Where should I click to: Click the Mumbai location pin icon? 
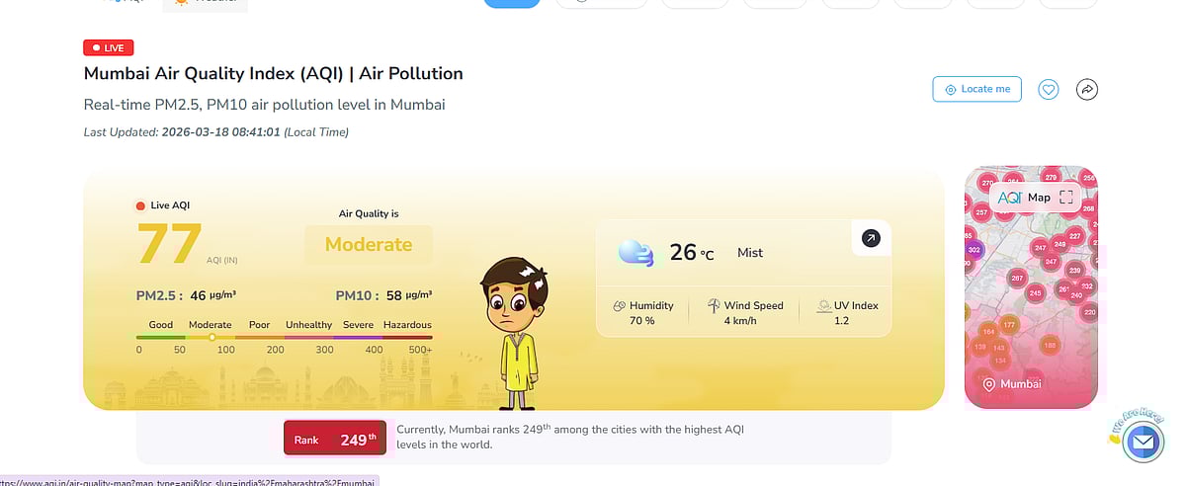[988, 384]
